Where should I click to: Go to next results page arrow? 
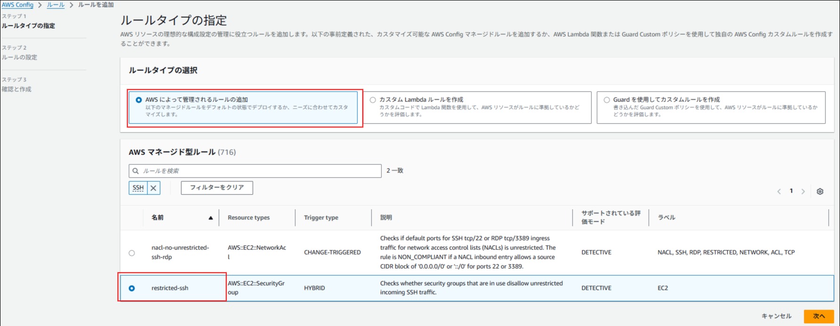pyautogui.click(x=803, y=192)
